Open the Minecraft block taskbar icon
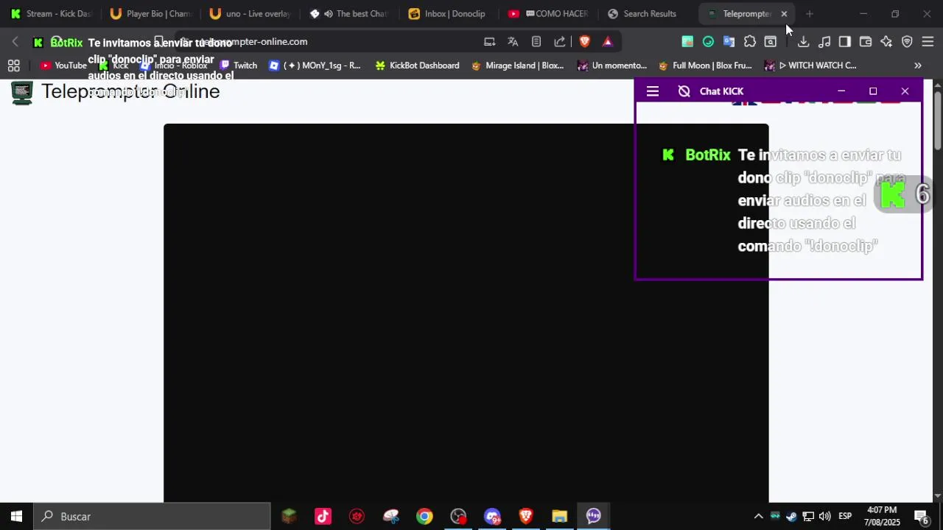The width and height of the screenshot is (943, 530). click(289, 516)
